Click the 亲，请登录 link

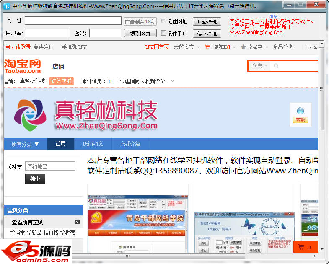(x=18, y=47)
